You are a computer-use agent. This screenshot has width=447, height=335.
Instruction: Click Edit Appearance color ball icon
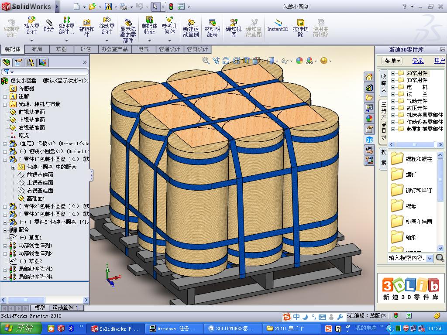(299, 60)
